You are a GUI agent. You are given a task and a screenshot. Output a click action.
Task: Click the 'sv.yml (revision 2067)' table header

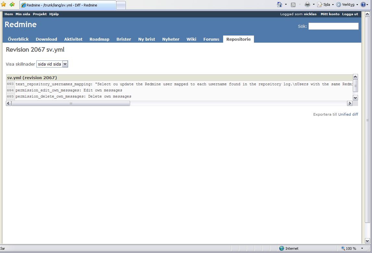(179, 78)
